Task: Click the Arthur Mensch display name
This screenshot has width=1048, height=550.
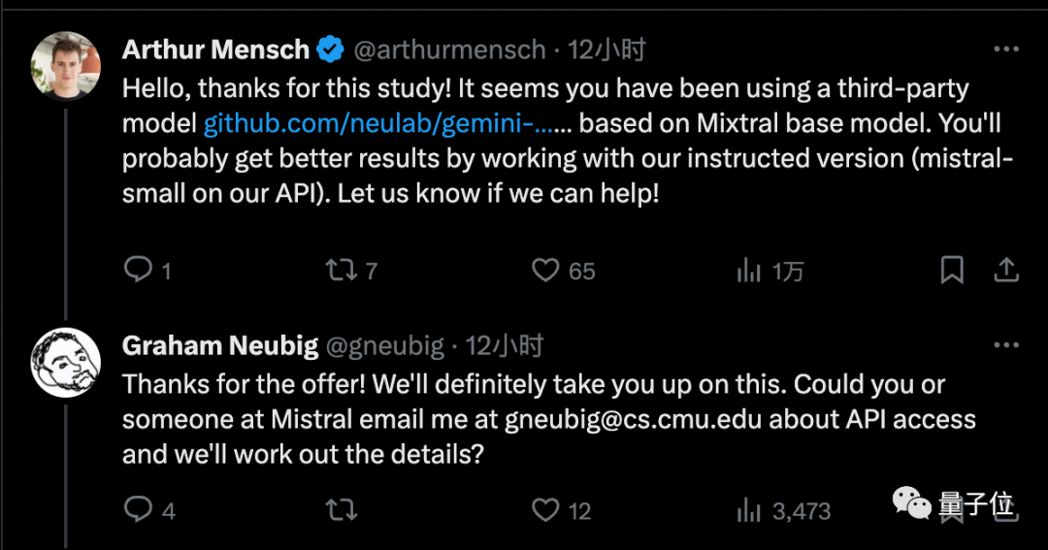Action: pos(215,49)
